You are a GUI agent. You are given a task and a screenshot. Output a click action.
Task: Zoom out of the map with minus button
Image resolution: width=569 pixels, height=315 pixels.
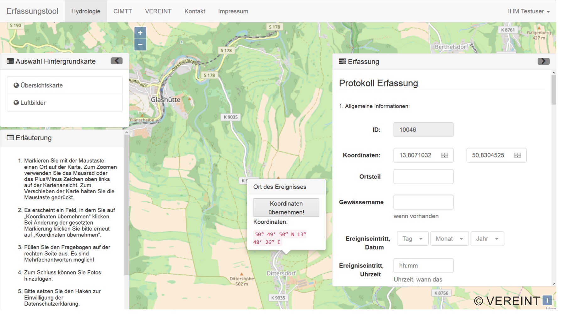pos(140,45)
